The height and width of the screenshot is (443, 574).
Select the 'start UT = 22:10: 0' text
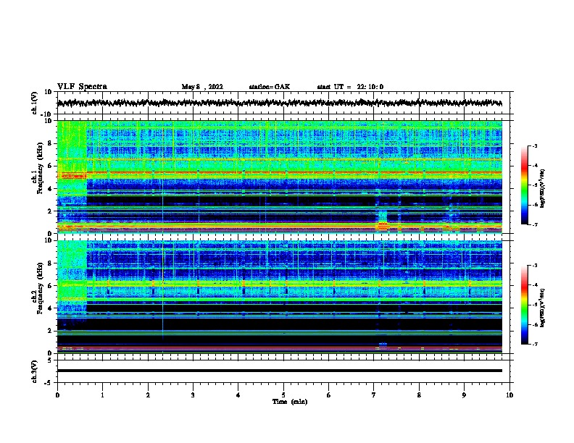[350, 87]
